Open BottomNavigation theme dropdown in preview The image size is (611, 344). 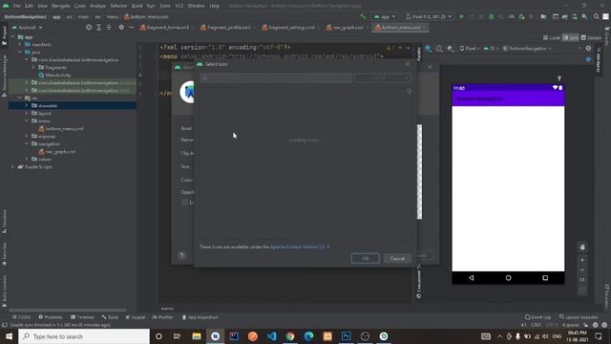tap(527, 49)
